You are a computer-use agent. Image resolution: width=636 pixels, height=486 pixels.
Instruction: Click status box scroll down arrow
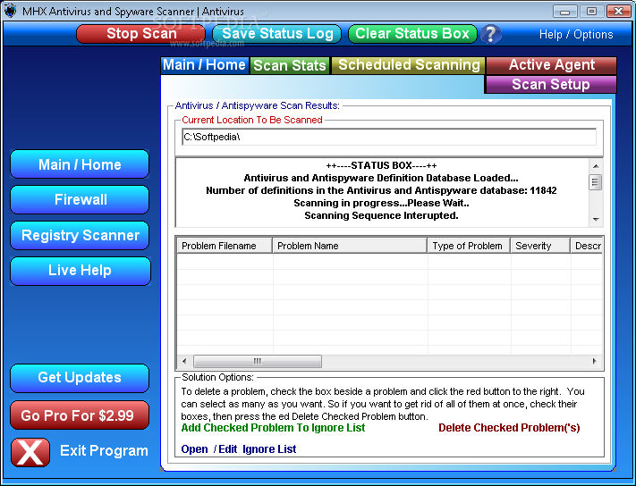click(x=596, y=220)
